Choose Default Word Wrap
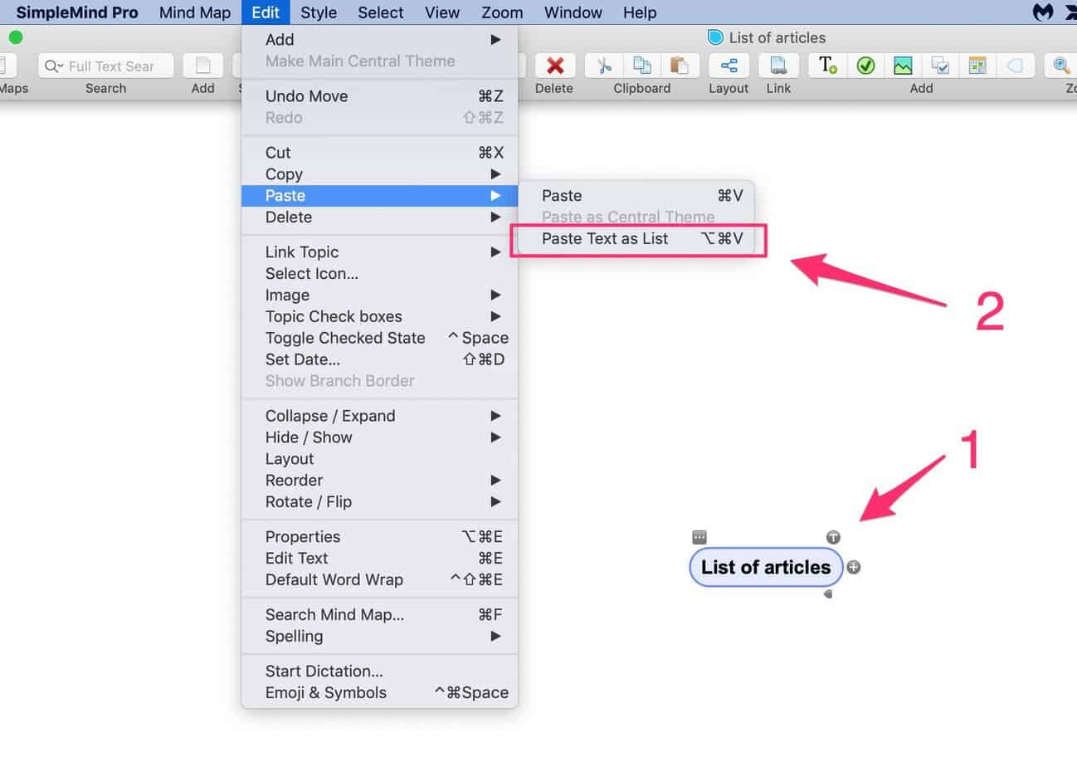Image resolution: width=1077 pixels, height=767 pixels. 379,580
